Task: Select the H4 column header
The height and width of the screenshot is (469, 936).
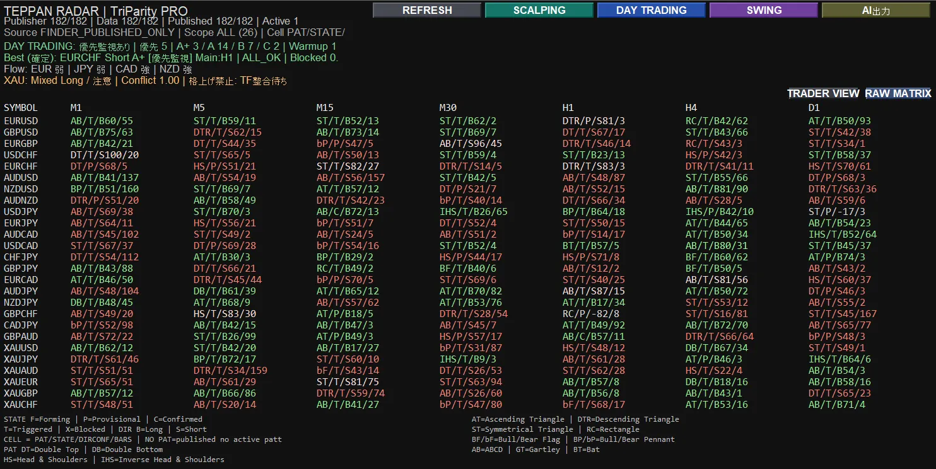Action: coord(691,108)
